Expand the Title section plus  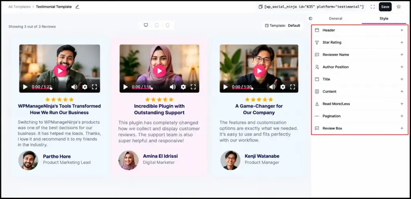401,79
